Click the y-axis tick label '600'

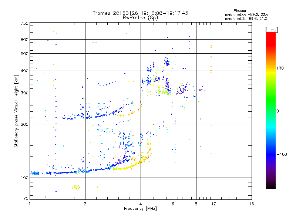[24, 40]
